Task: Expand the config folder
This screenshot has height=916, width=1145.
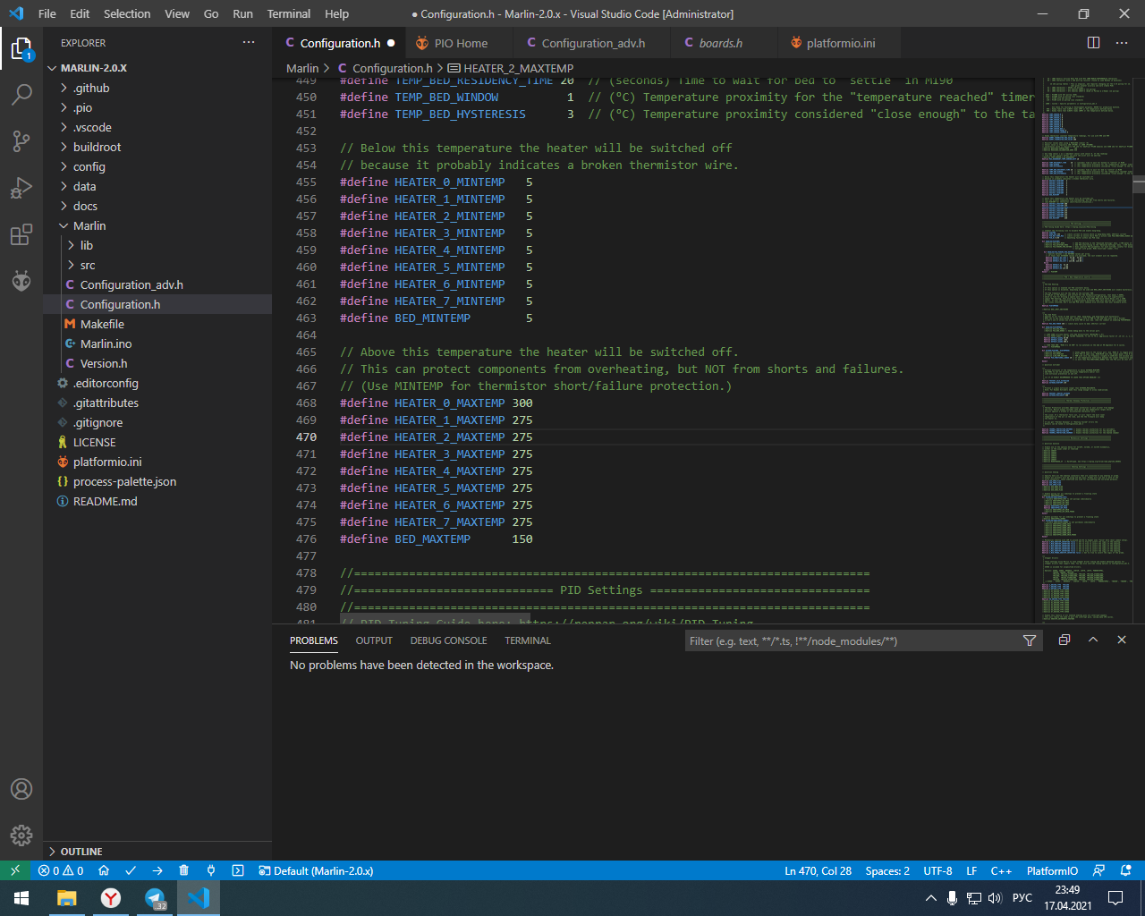Action: coord(157,166)
